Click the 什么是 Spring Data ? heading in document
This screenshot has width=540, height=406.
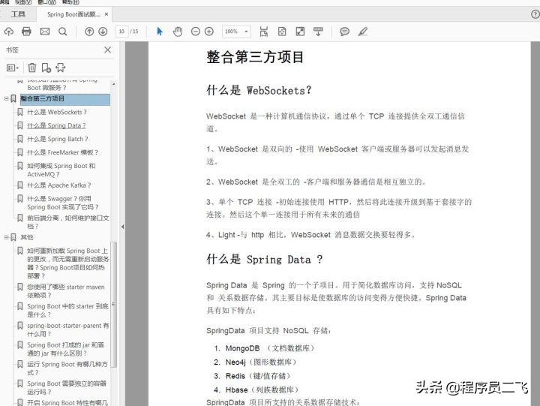pyautogui.click(x=265, y=259)
